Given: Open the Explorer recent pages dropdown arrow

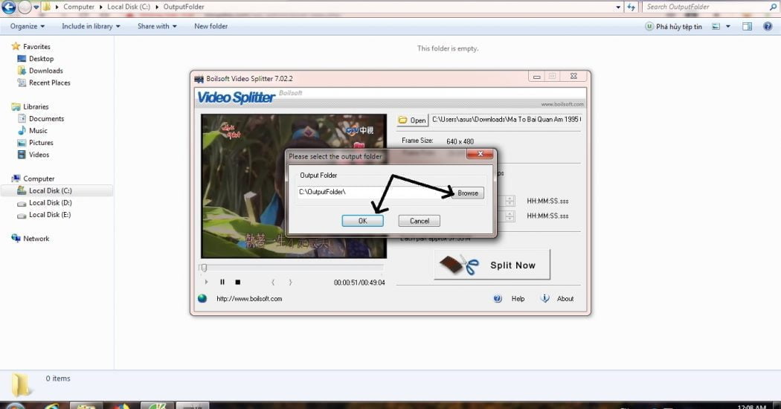Looking at the screenshot, I should coord(36,7).
